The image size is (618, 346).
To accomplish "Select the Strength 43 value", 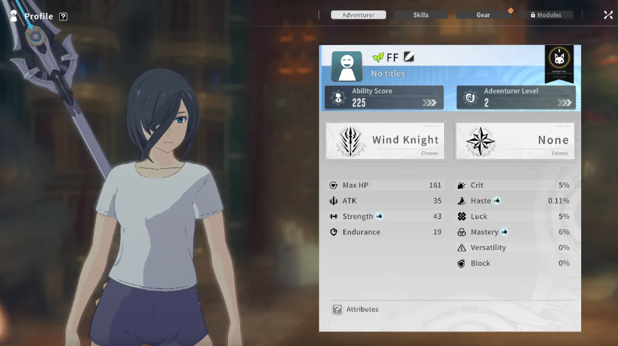I will [x=437, y=216].
